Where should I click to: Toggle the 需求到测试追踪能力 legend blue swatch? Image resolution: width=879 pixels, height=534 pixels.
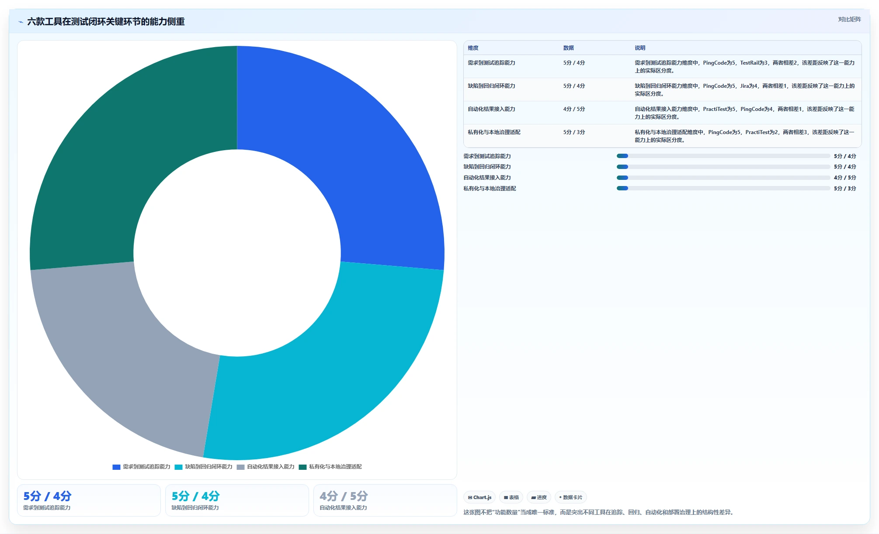116,467
